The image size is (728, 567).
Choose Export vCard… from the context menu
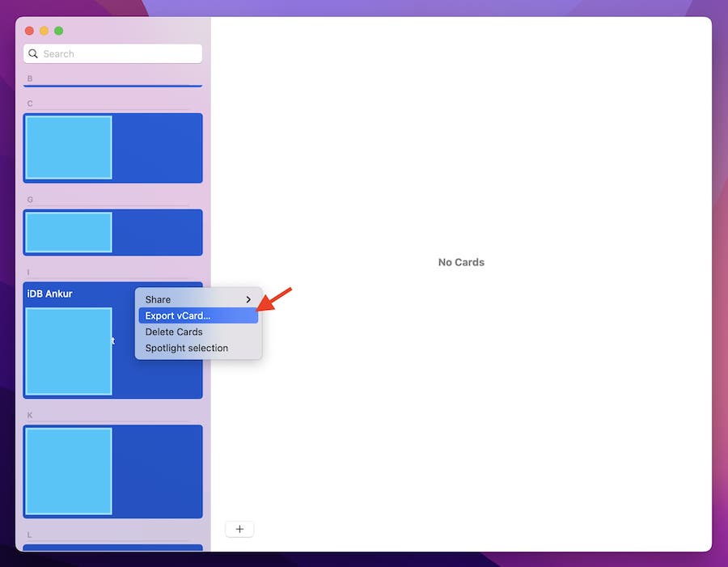pyautogui.click(x=178, y=315)
